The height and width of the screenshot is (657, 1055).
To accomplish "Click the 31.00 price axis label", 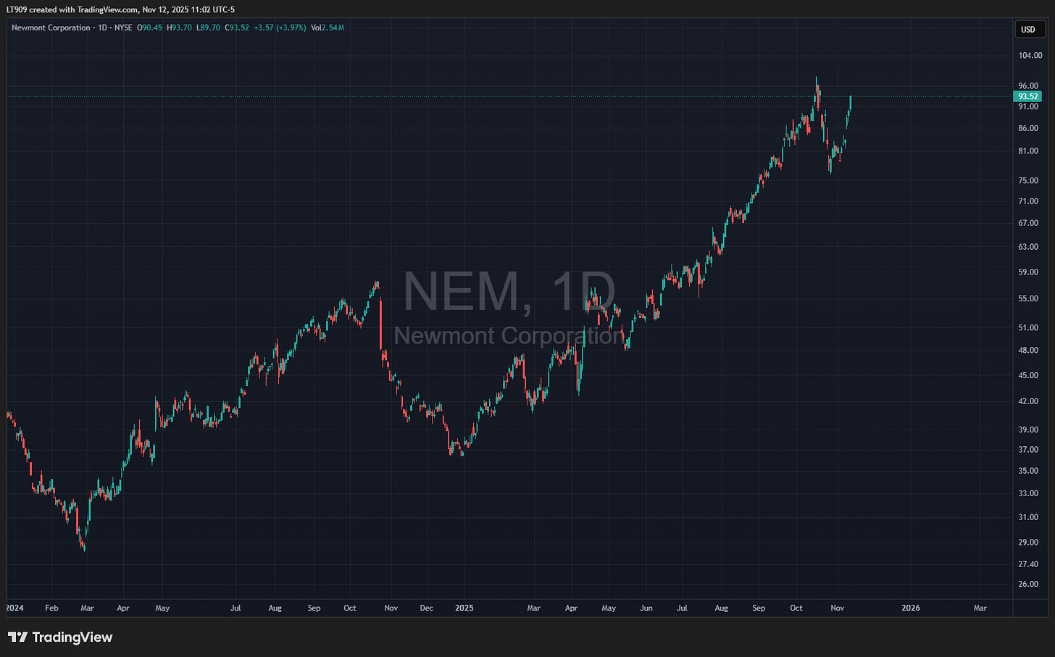I will pyautogui.click(x=1028, y=517).
